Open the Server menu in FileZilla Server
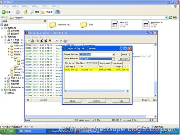The image size is (180, 135). tap(35, 37)
